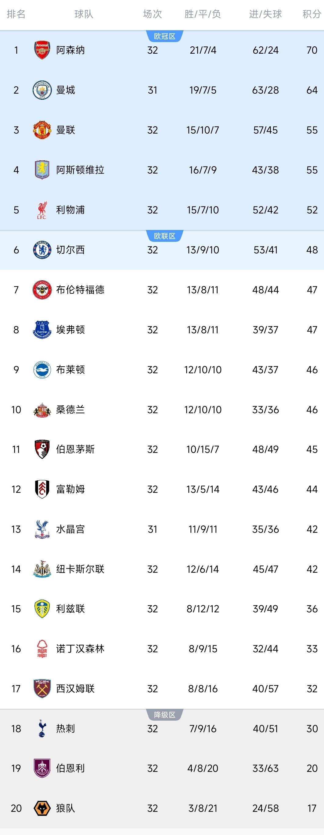Select the 降级区 zone label
This screenshot has height=835, width=324.
(165, 715)
